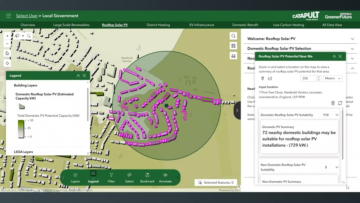Choose the point location pin tool
This screenshot has width=360, height=203.
(x=263, y=78)
